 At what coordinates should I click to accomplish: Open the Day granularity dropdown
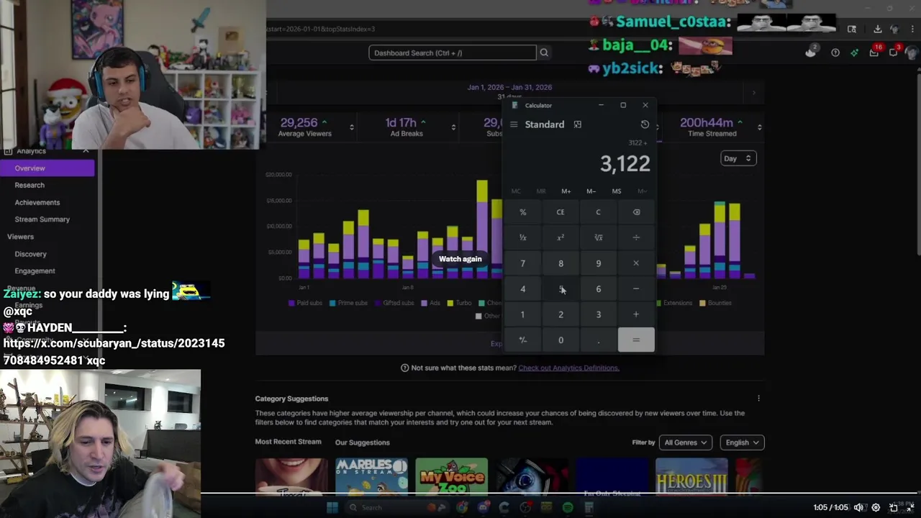(x=738, y=158)
